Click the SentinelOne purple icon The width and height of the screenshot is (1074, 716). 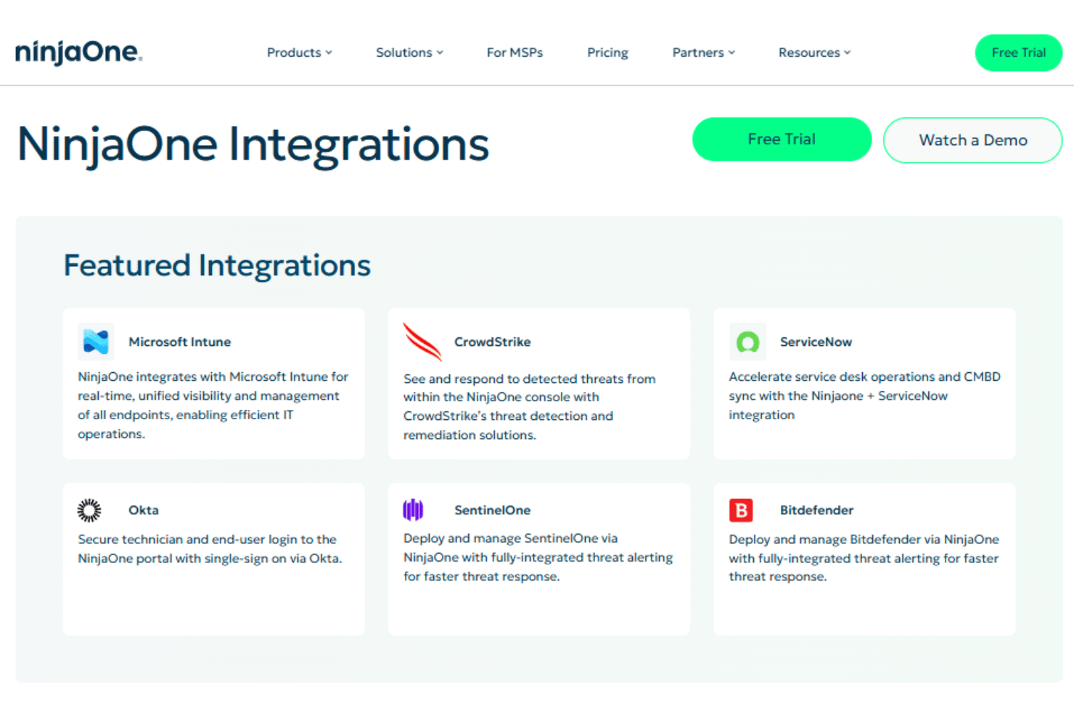click(413, 510)
